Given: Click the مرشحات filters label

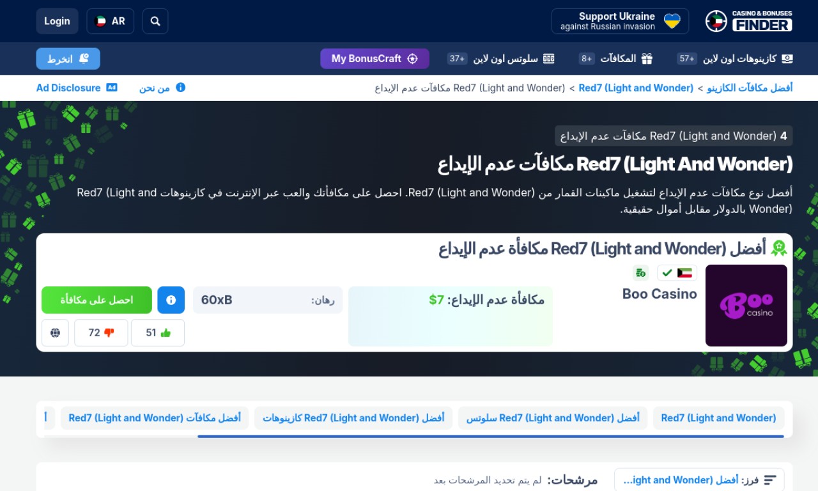Looking at the screenshot, I should [573, 480].
